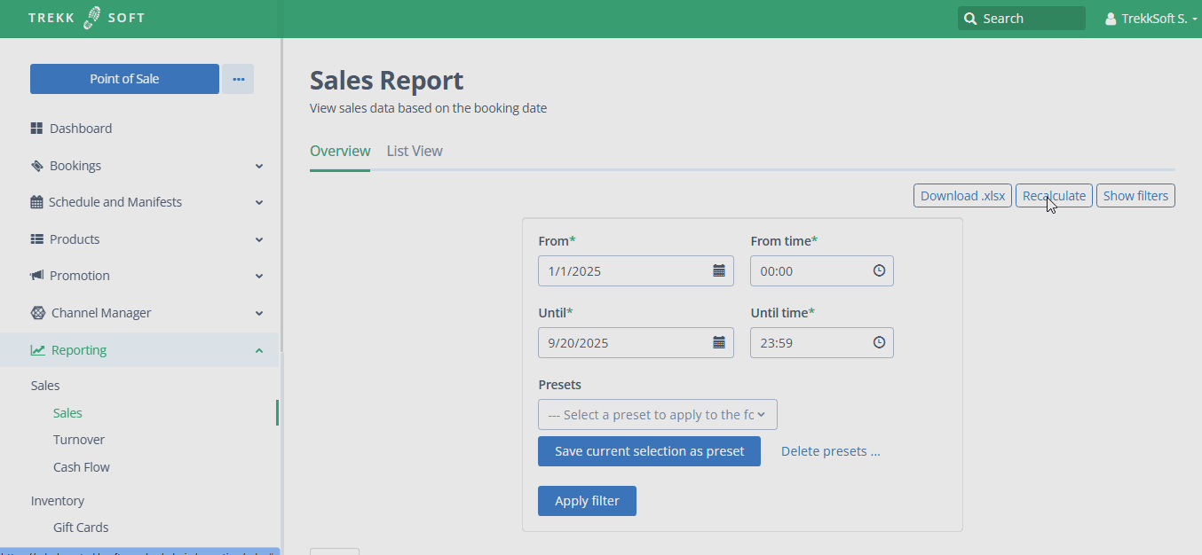Click the search magnifier icon
The width and height of the screenshot is (1202, 555).
tap(971, 19)
